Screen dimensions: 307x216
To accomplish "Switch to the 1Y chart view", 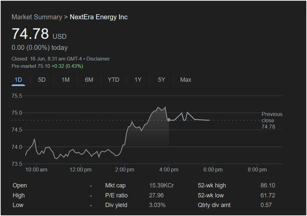I will pos(138,80).
